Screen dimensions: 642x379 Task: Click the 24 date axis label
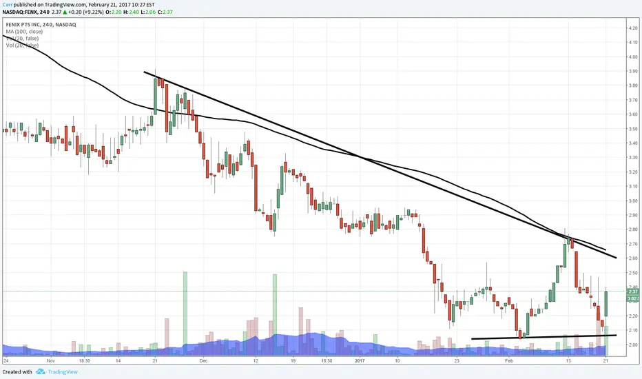6,361
